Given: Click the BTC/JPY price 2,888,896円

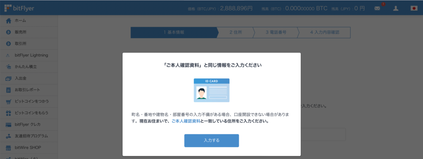Looking at the screenshot, I should (236, 8).
